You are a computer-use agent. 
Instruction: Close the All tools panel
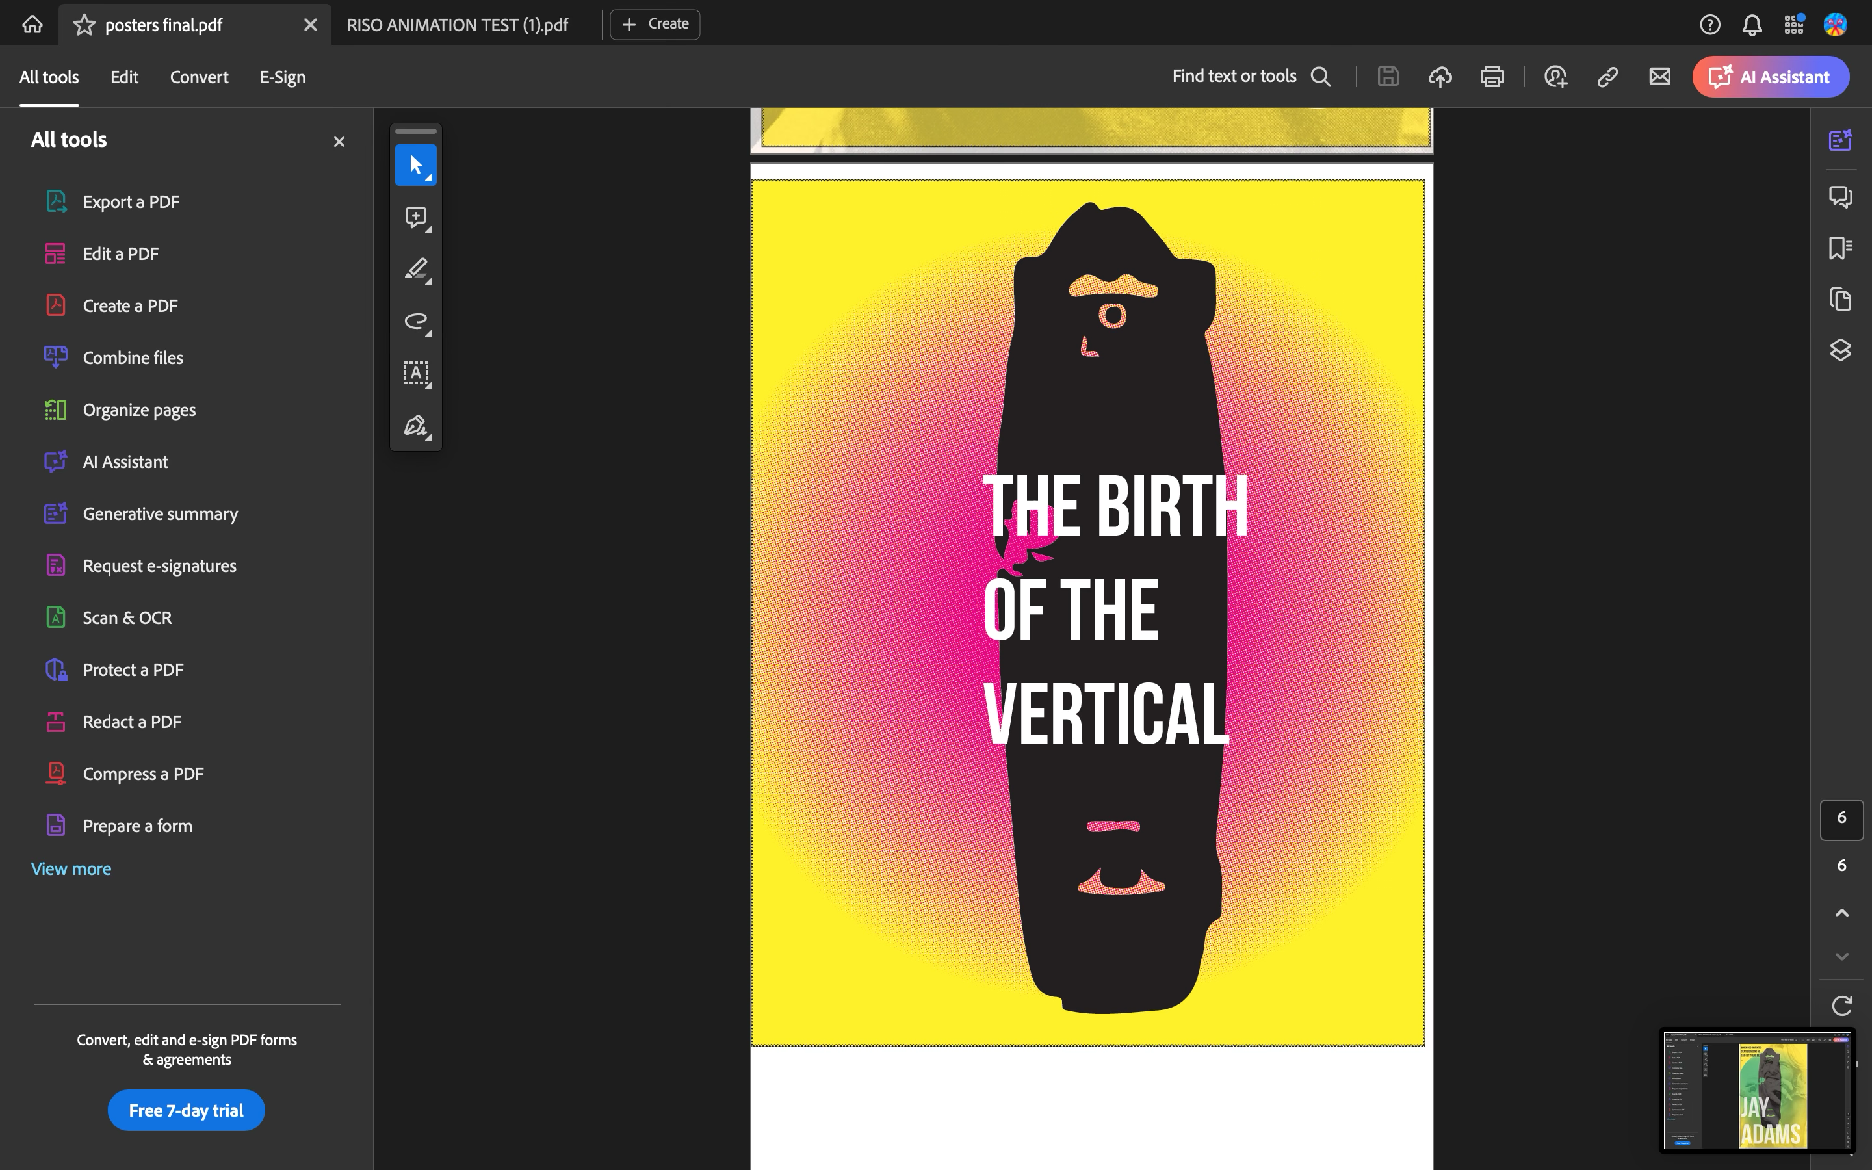click(x=339, y=142)
